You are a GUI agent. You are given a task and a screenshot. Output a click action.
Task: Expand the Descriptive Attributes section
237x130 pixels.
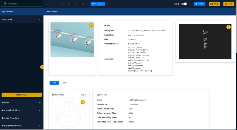(x=21, y=126)
